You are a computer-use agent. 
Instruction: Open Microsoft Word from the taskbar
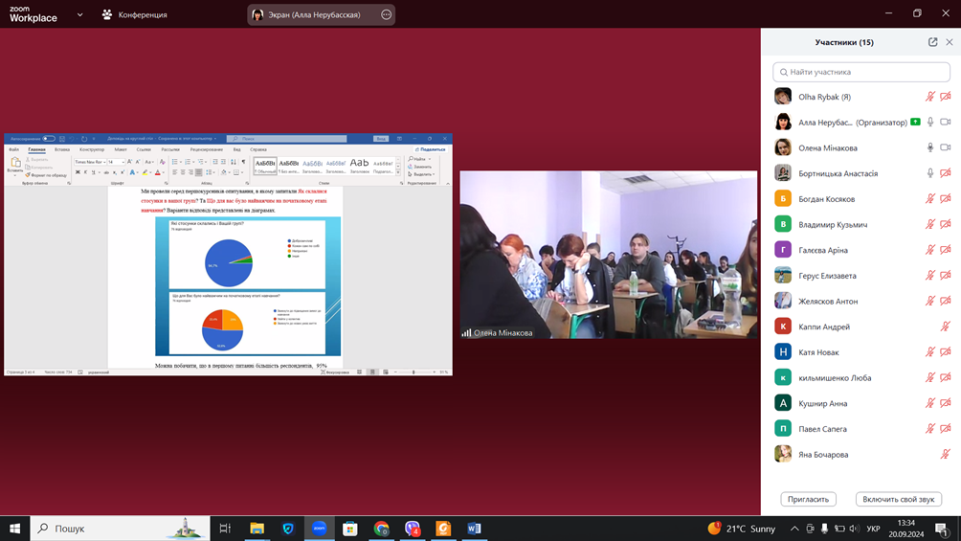[x=474, y=529]
